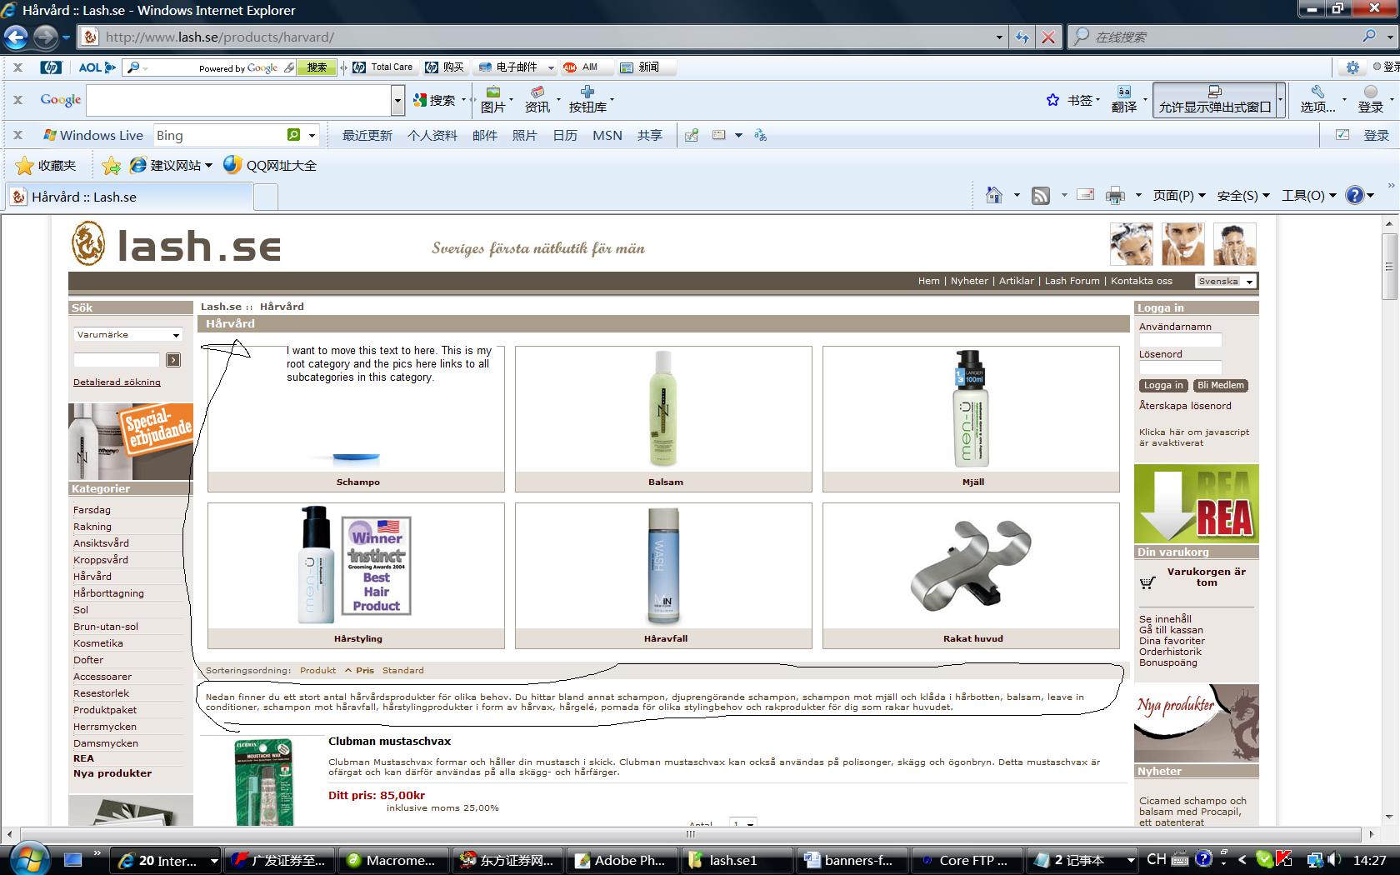Open the Svenska language dropdown
1400x875 pixels.
click(x=1225, y=282)
